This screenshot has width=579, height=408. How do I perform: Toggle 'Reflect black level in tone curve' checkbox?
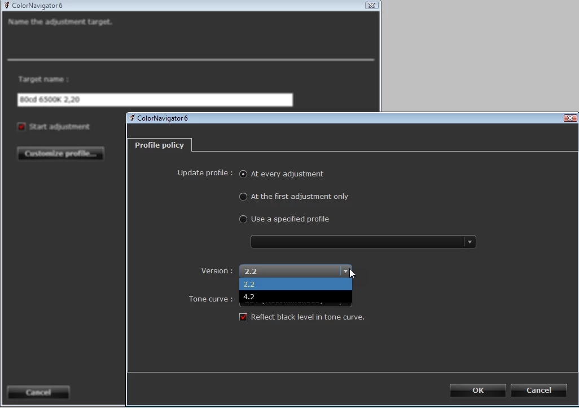pyautogui.click(x=243, y=317)
